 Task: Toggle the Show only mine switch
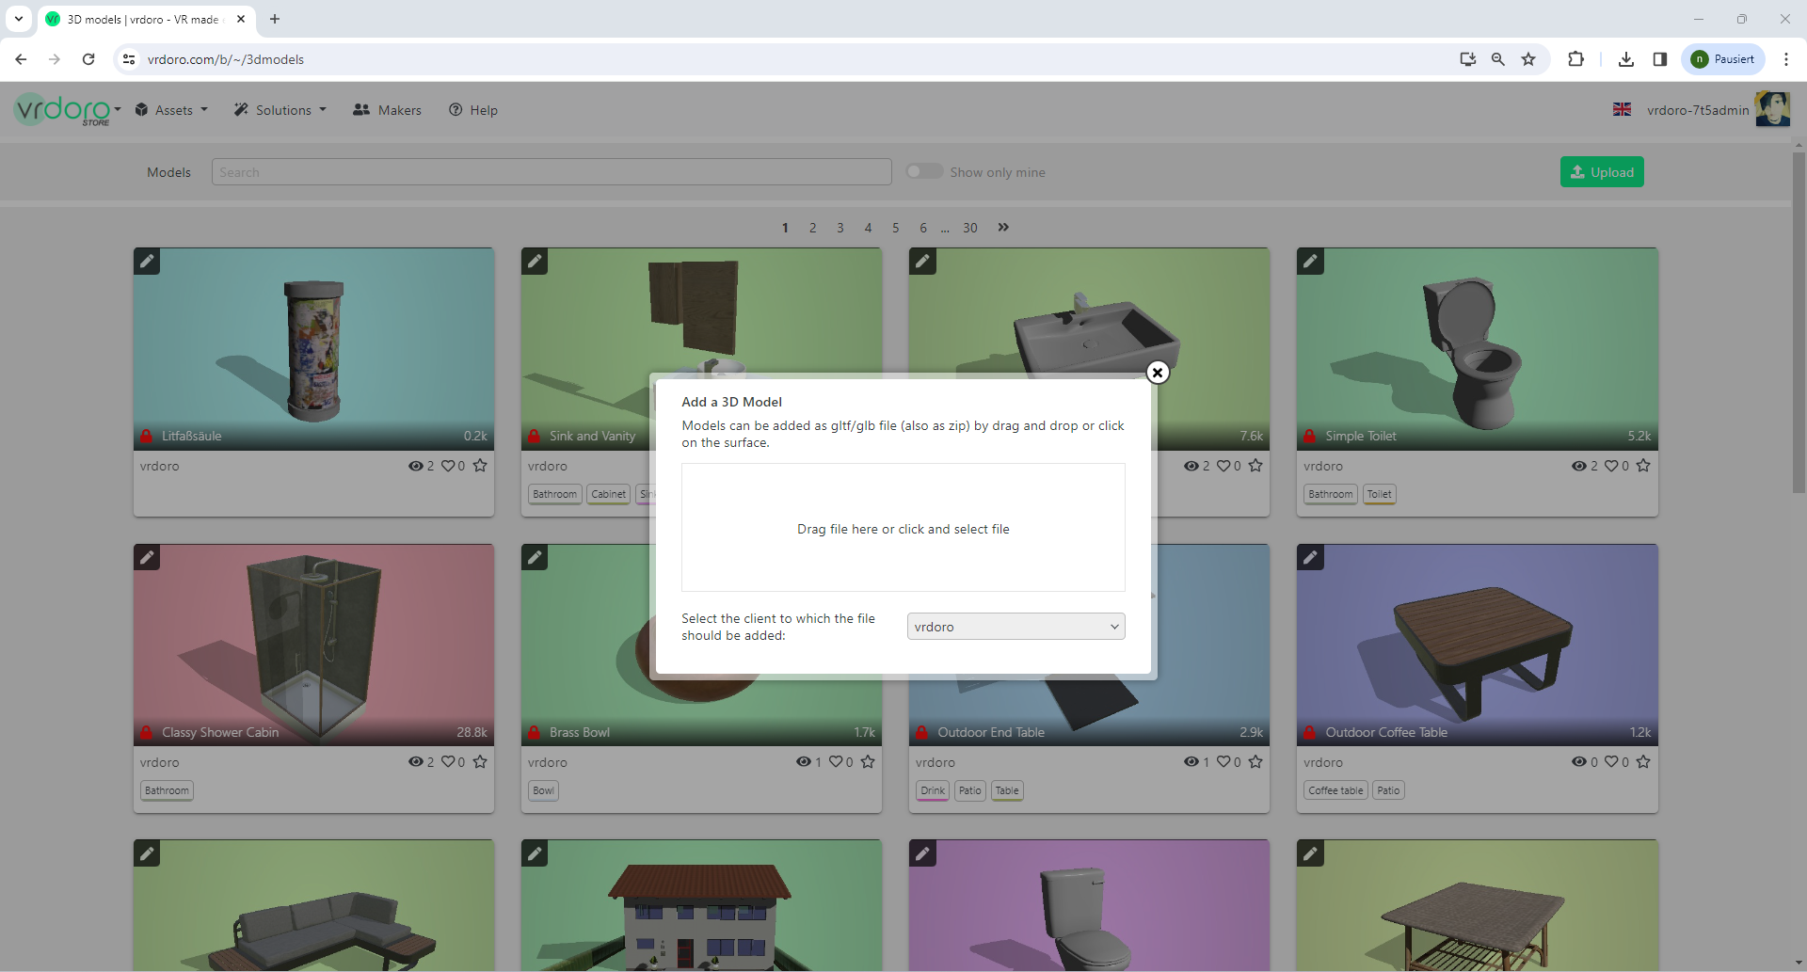(x=924, y=171)
